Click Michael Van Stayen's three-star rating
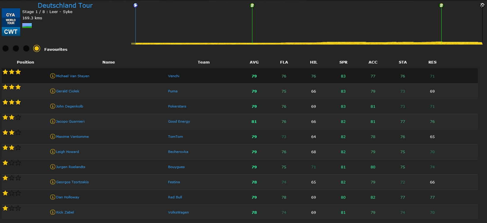Viewport: 487px width, 223px height. point(12,72)
